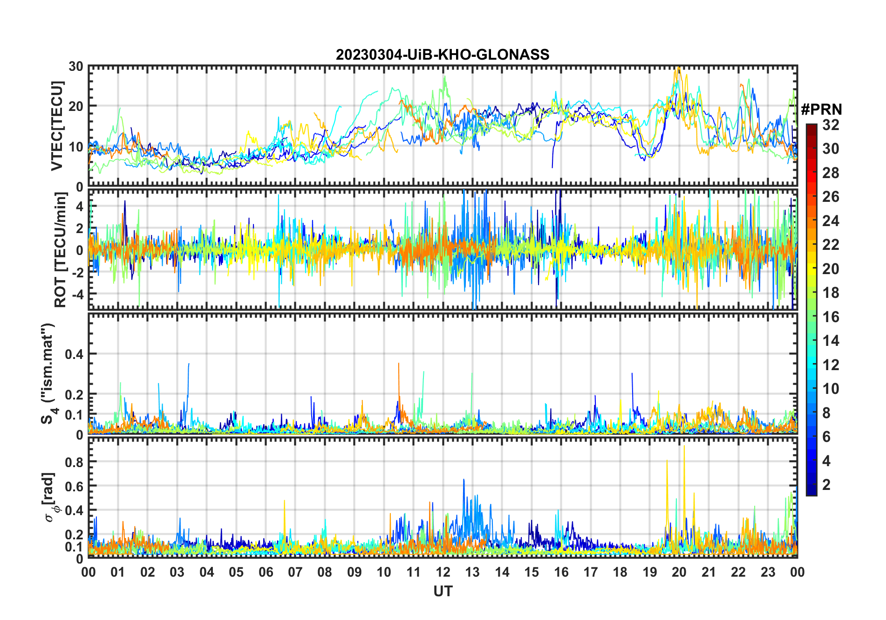The height and width of the screenshot is (620, 886).
Task: Click the 4 tick label on PRN colorbar
Action: tap(827, 461)
